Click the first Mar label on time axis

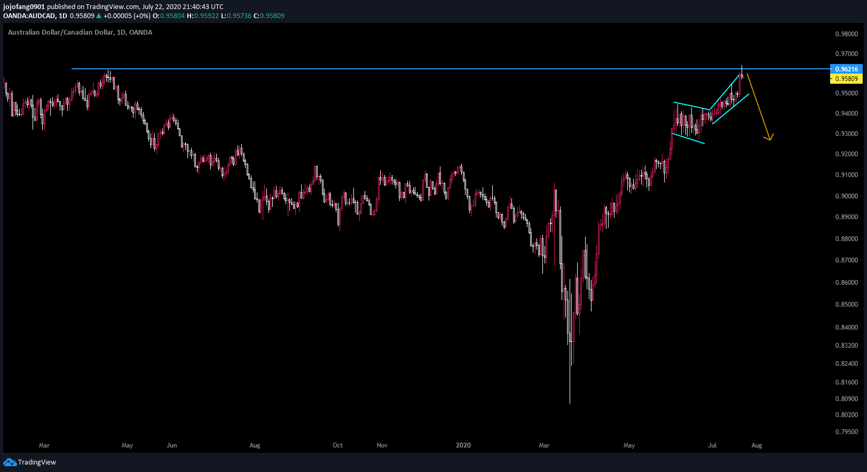coord(44,445)
